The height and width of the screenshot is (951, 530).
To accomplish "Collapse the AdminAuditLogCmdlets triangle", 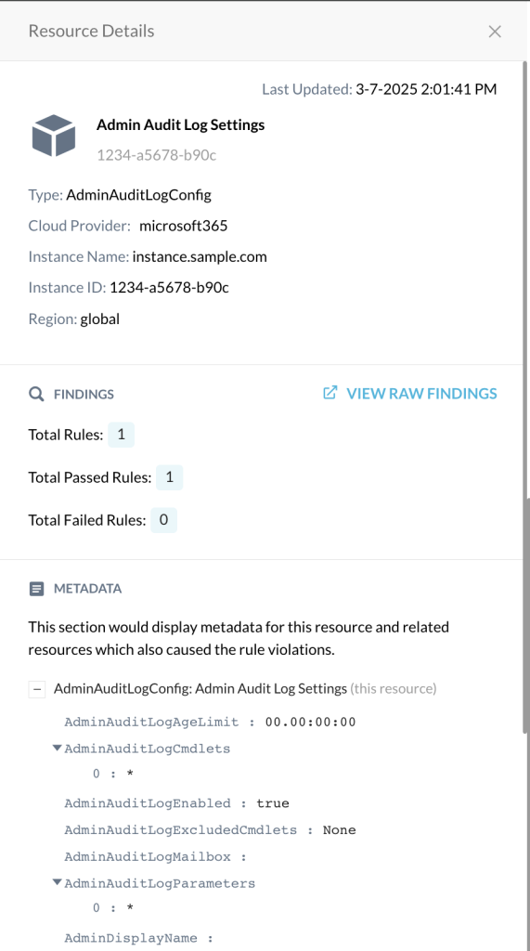I will [x=57, y=748].
